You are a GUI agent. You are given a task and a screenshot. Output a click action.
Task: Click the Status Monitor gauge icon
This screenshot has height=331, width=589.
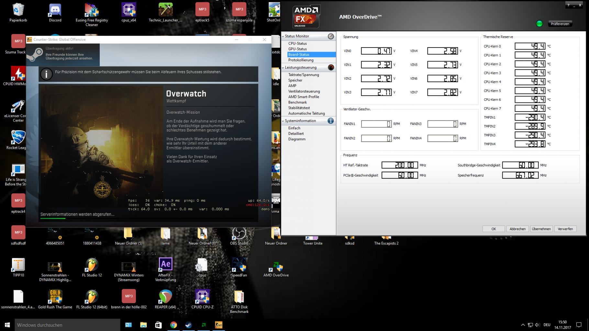click(331, 36)
